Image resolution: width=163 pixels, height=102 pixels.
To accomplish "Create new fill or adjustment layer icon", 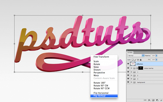I will click(x=157, y=100).
